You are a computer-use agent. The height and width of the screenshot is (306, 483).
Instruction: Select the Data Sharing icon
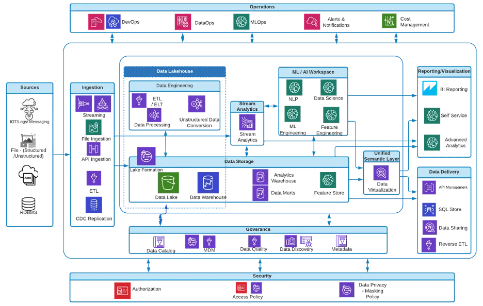429,228
